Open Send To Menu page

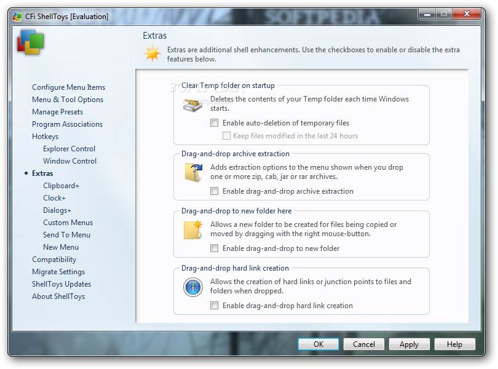click(x=66, y=234)
